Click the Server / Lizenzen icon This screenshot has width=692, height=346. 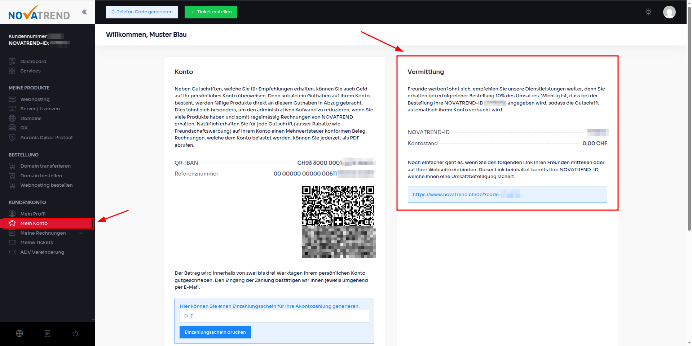coord(12,108)
